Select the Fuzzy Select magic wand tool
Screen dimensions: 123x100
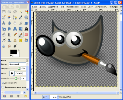pos(21,12)
